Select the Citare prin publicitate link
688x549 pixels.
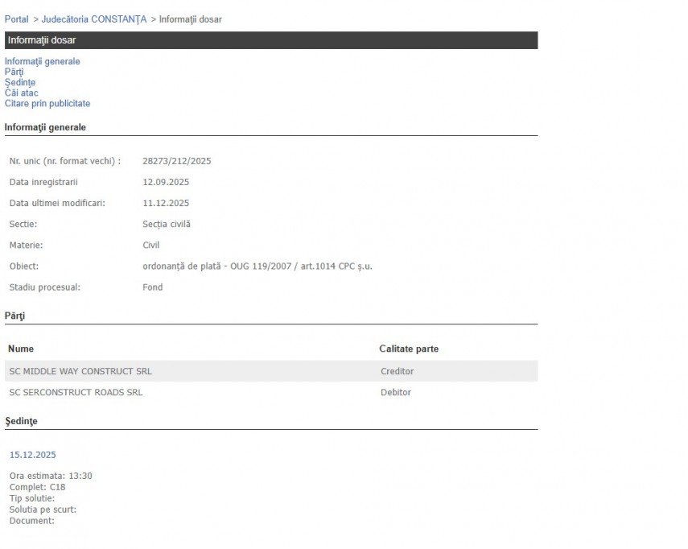[x=47, y=103]
